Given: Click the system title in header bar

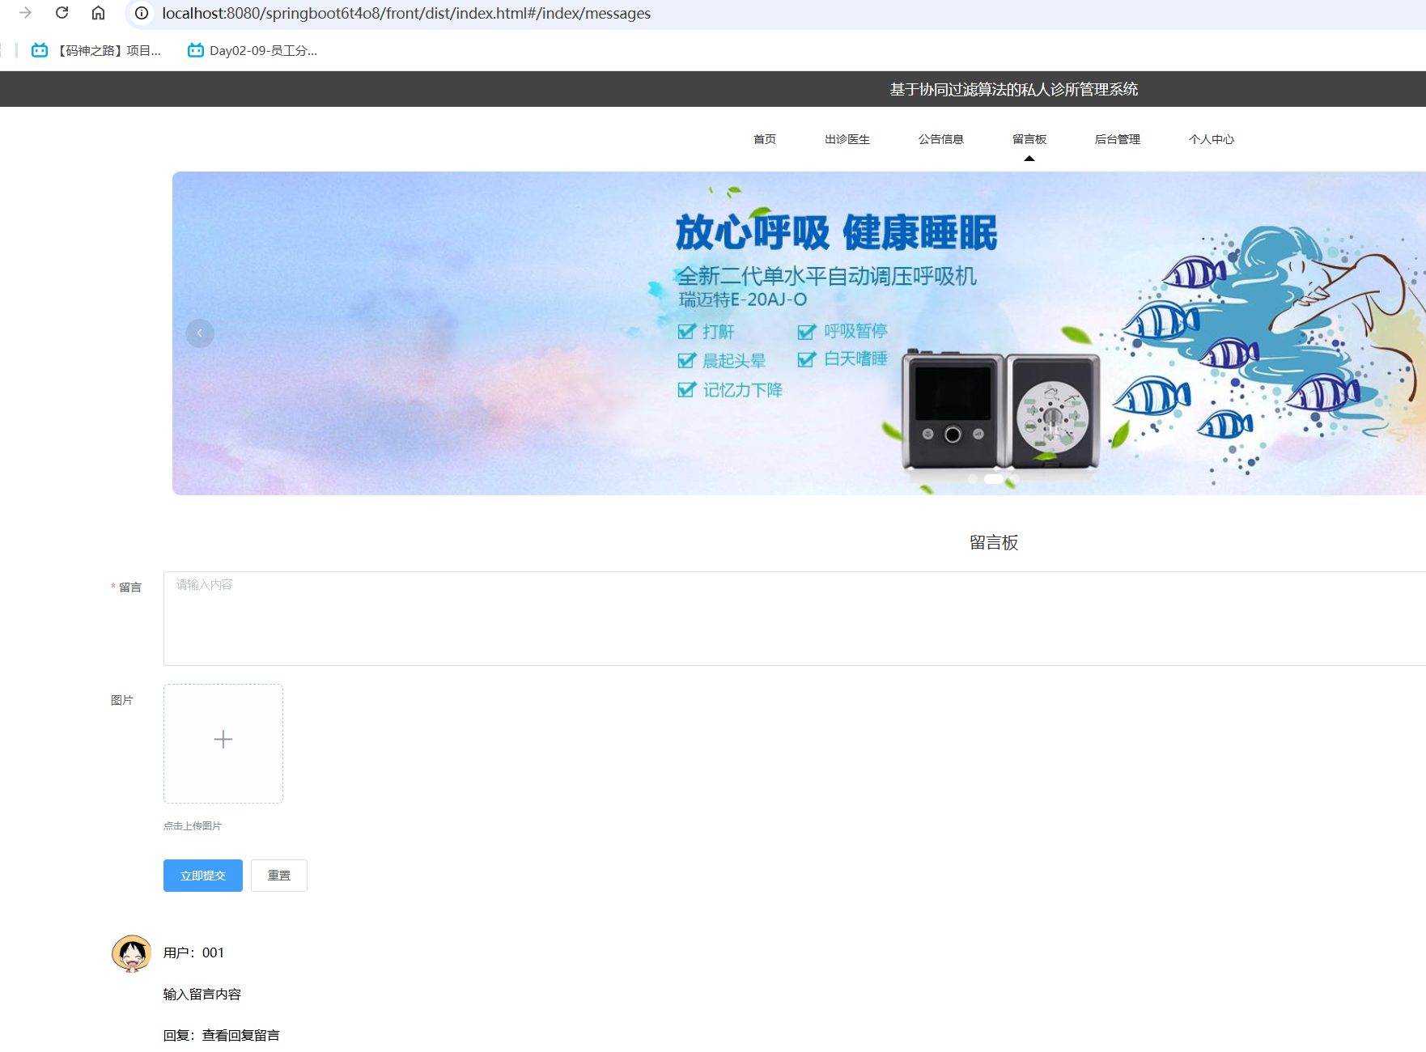Looking at the screenshot, I should pyautogui.click(x=1014, y=89).
